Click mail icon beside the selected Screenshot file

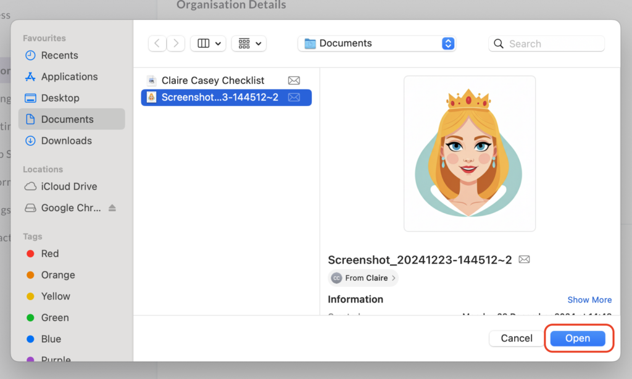coord(294,97)
